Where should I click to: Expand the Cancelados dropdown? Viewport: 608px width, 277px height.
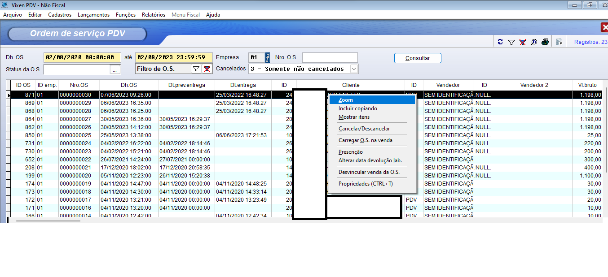(354, 69)
